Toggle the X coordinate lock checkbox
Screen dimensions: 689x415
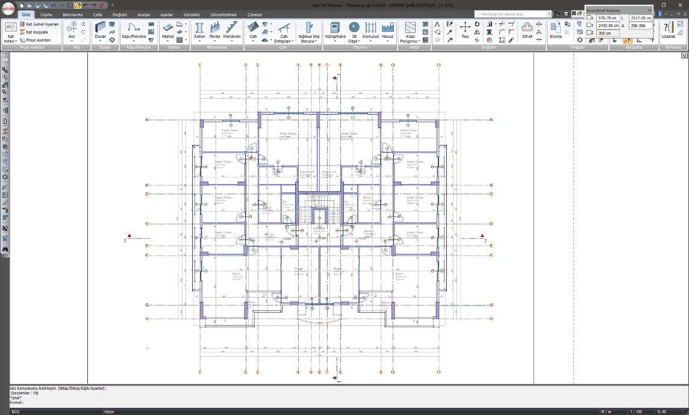tap(590, 18)
